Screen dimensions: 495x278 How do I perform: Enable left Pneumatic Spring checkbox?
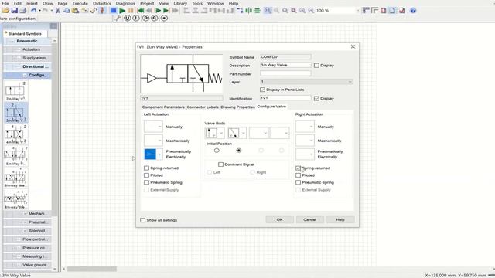[x=146, y=182]
